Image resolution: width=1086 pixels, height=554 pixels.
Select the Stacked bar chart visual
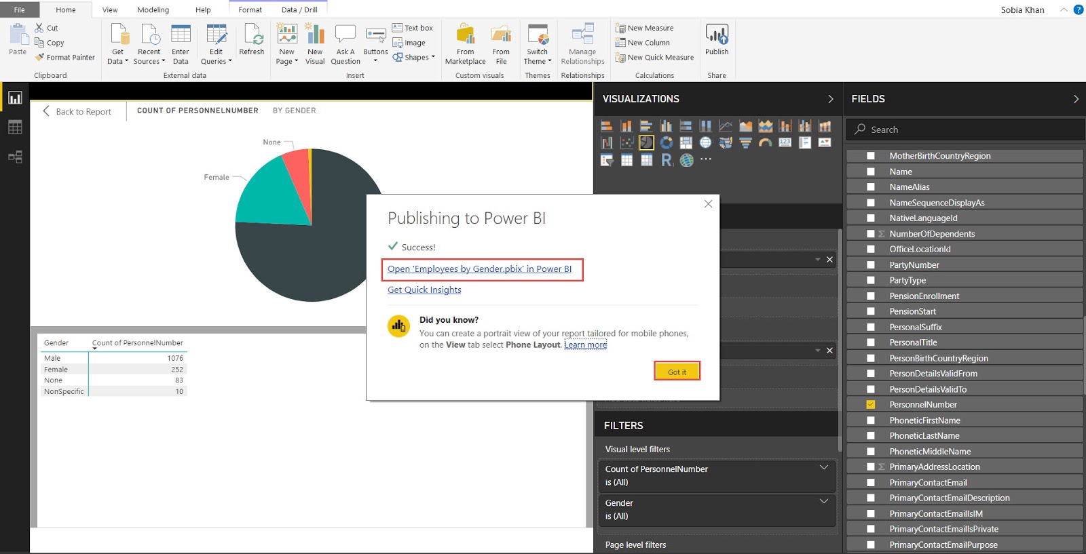(607, 125)
